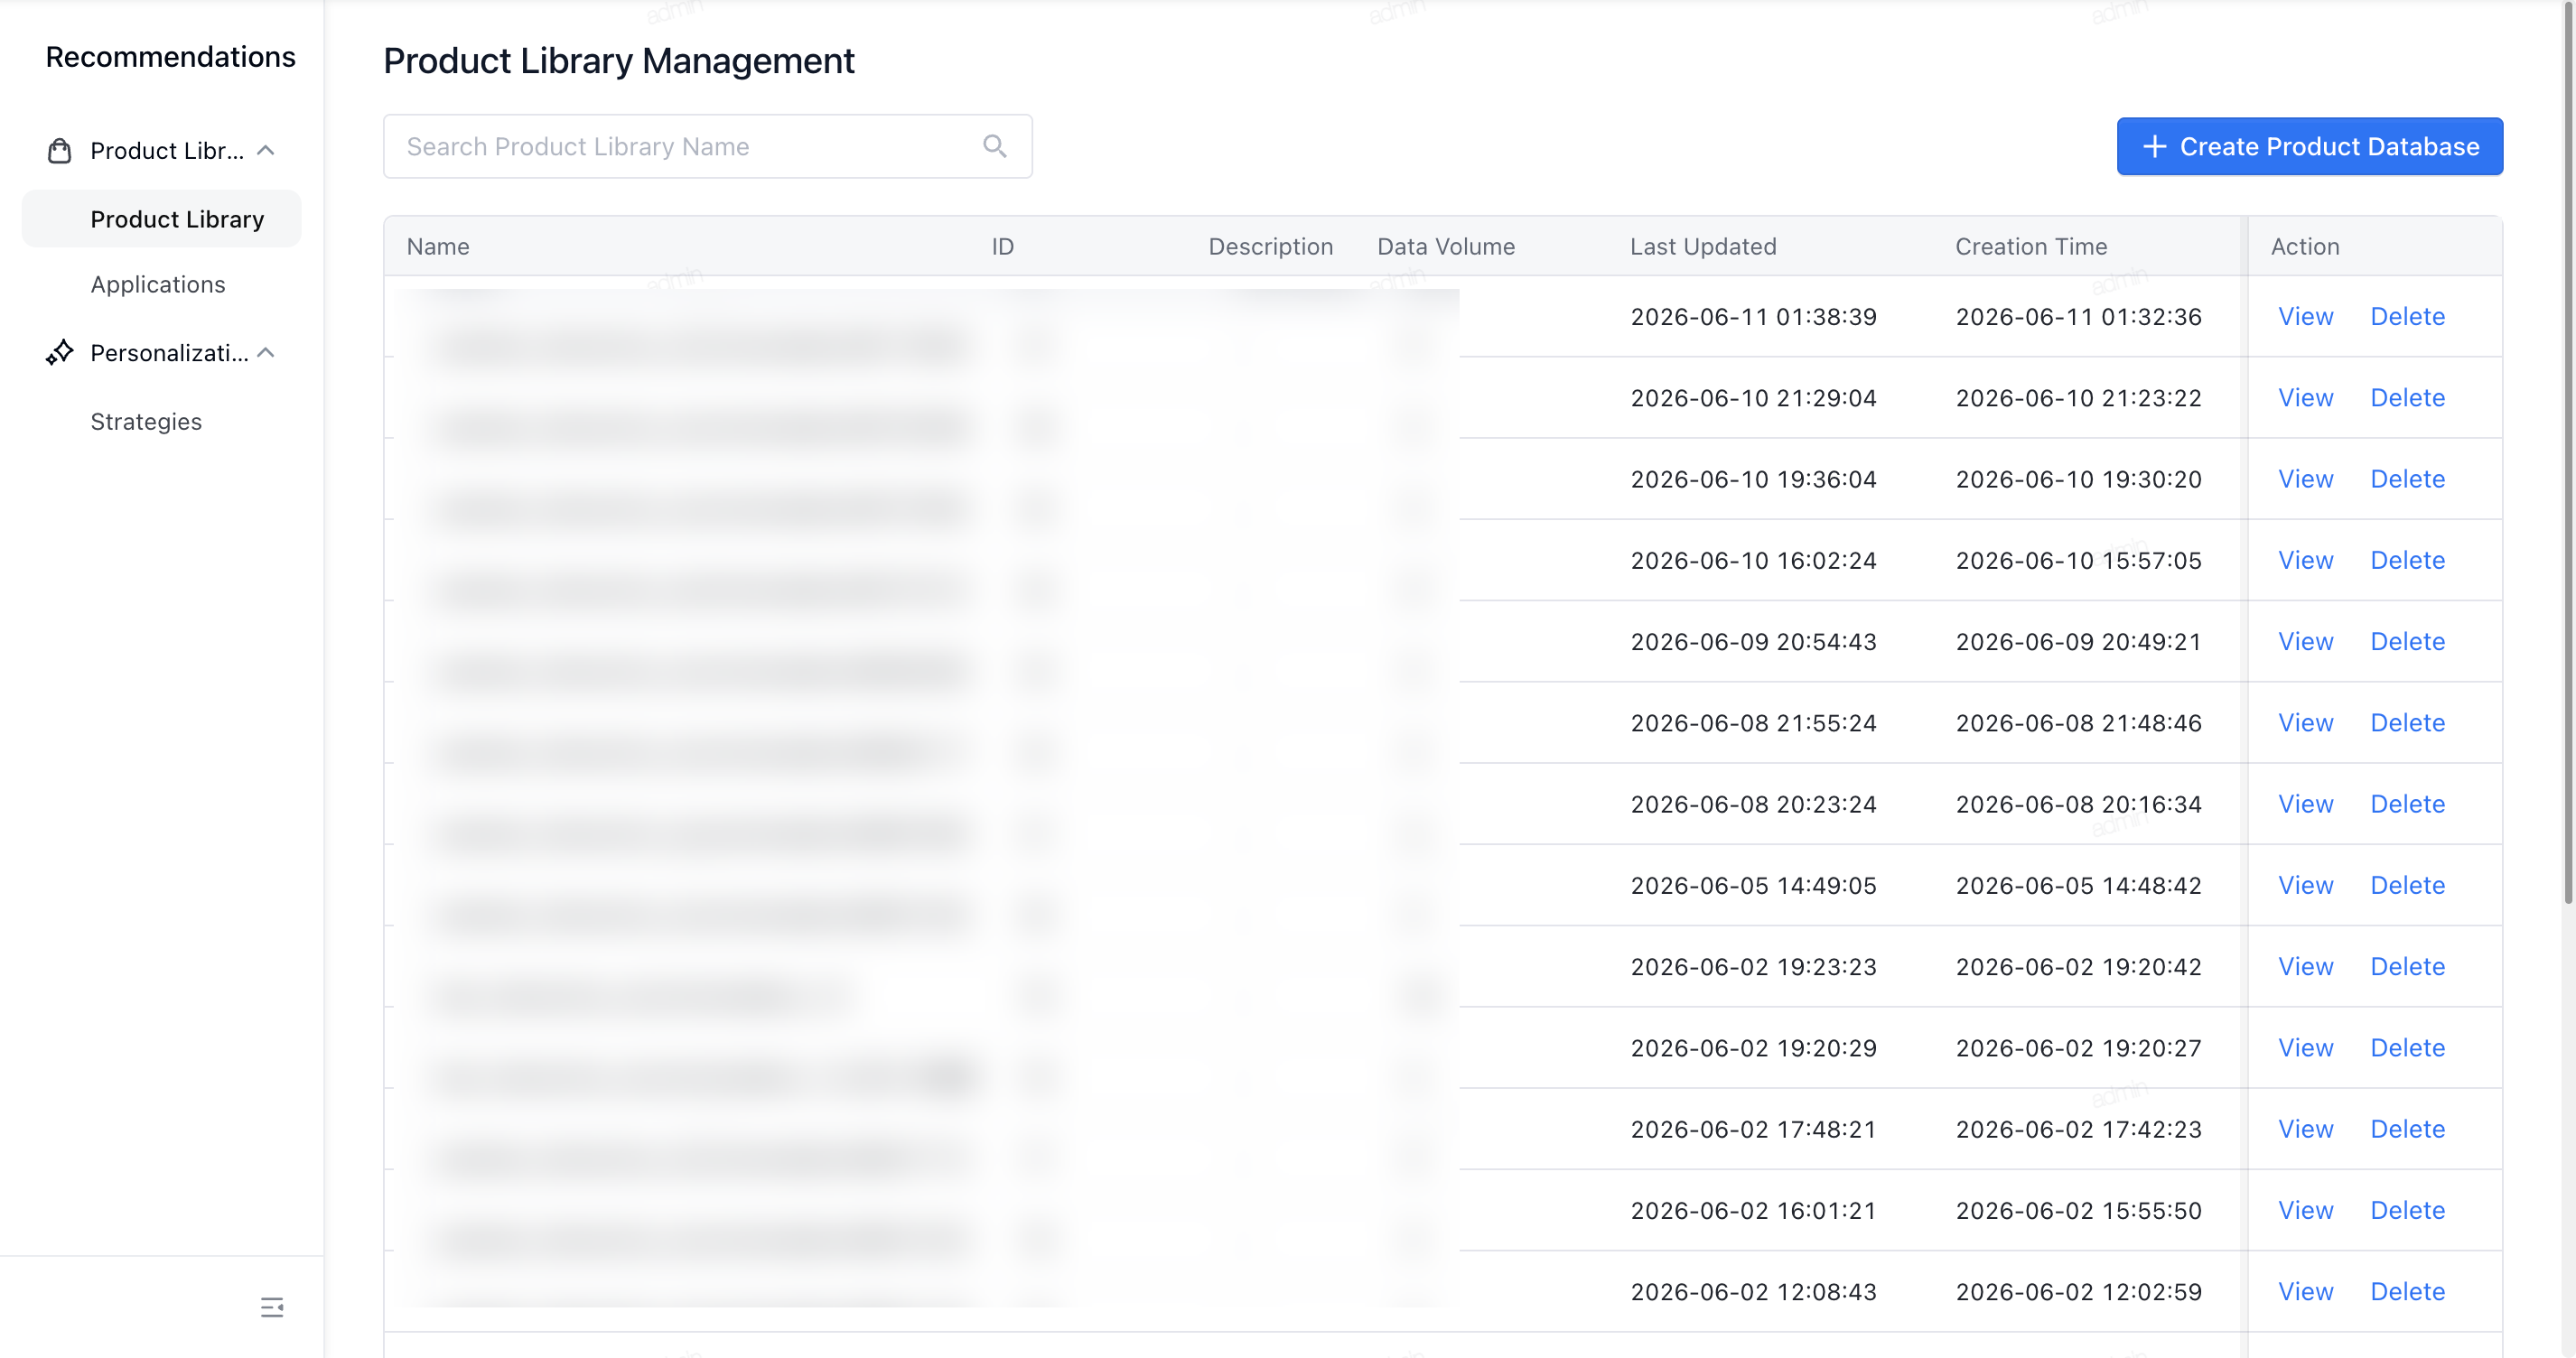Open the Applications sidebar item
Viewport: 2576px width, 1358px height.
point(158,284)
